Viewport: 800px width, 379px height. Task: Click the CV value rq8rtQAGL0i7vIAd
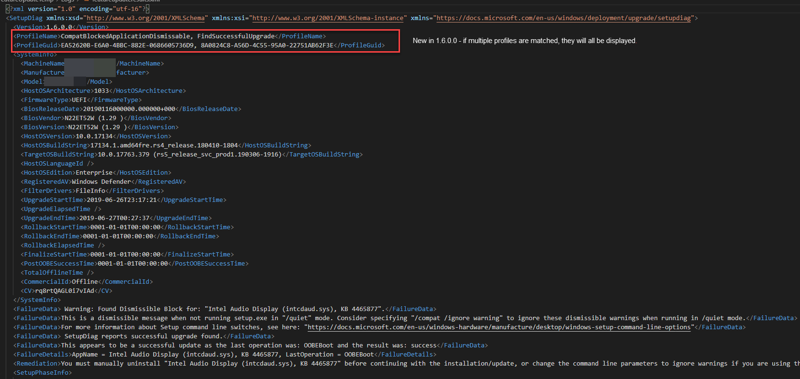pos(65,290)
